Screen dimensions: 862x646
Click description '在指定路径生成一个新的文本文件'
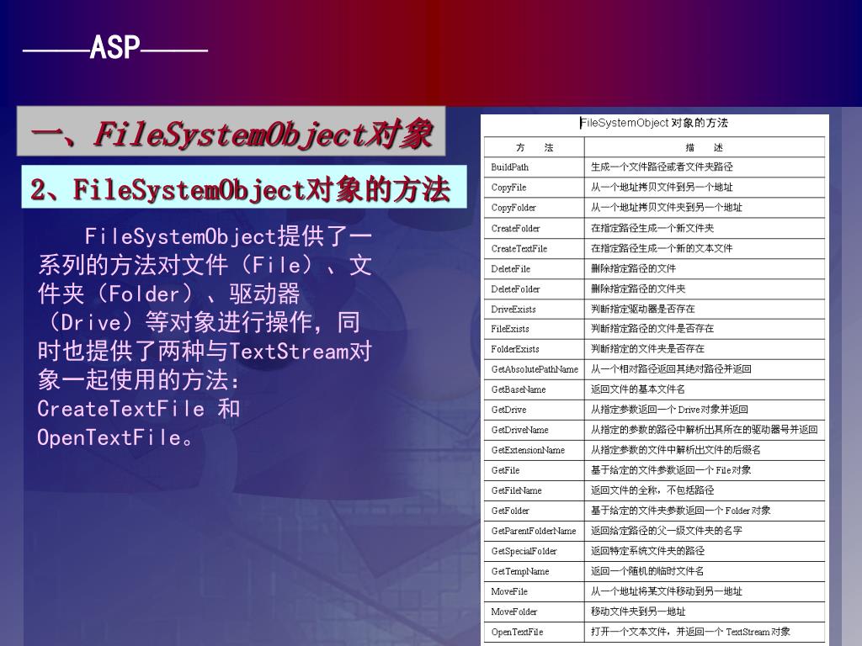662,248
